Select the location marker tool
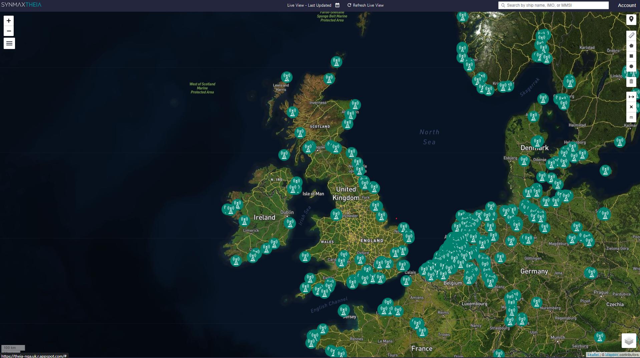Screen dimensions: 640x358 pyautogui.click(x=631, y=20)
